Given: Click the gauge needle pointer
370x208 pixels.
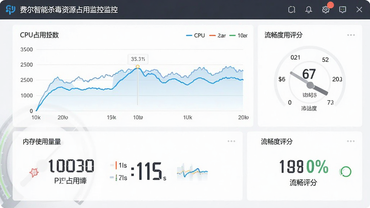Looking at the screenshot, I should pos(309,84).
